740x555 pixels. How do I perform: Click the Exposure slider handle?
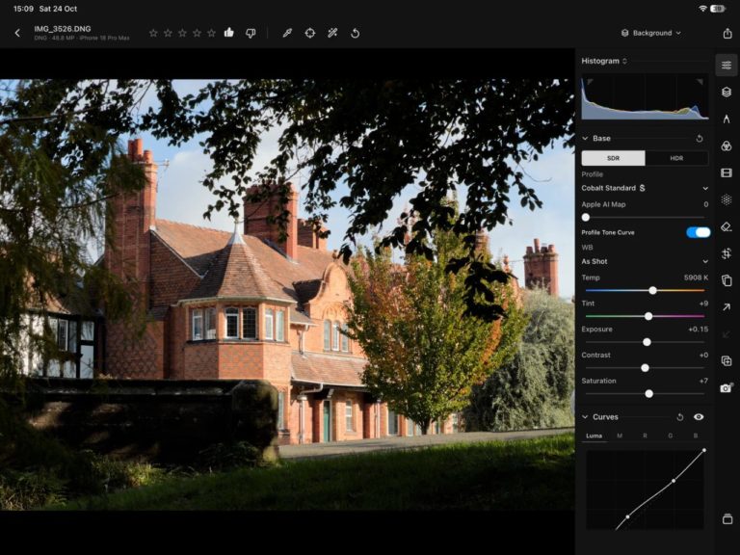point(647,342)
